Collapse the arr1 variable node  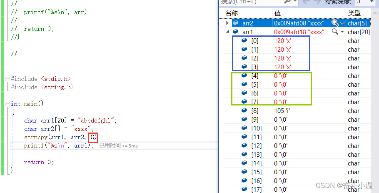pos(227,32)
